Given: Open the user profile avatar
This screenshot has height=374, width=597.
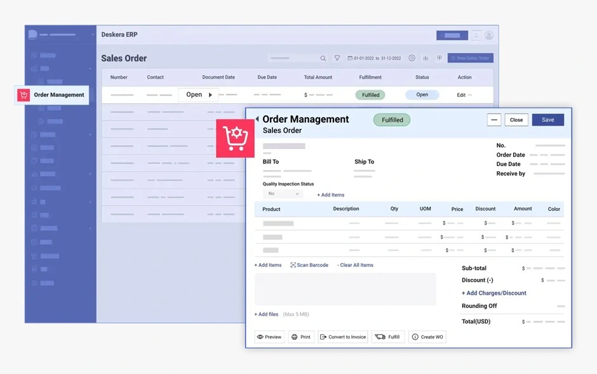Looking at the screenshot, I should pos(489,35).
